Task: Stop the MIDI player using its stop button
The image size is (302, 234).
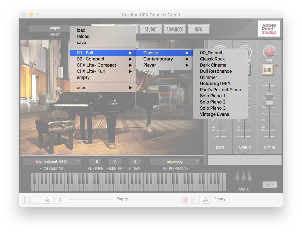Action: (37, 200)
